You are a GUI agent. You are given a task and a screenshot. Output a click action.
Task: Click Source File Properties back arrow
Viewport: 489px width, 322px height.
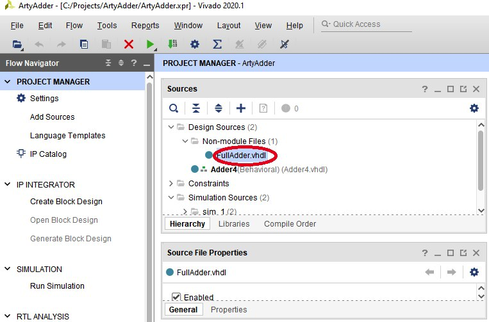(x=429, y=272)
